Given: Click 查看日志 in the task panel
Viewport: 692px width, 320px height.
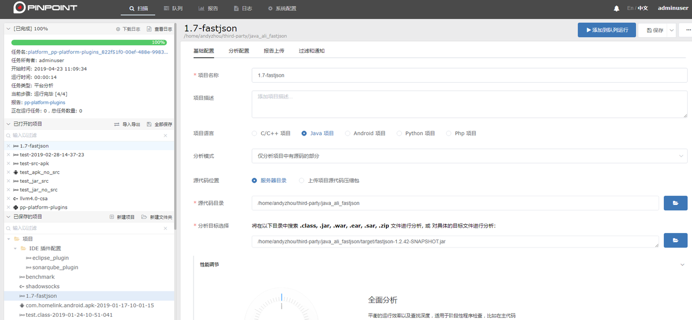Looking at the screenshot, I should (x=159, y=29).
